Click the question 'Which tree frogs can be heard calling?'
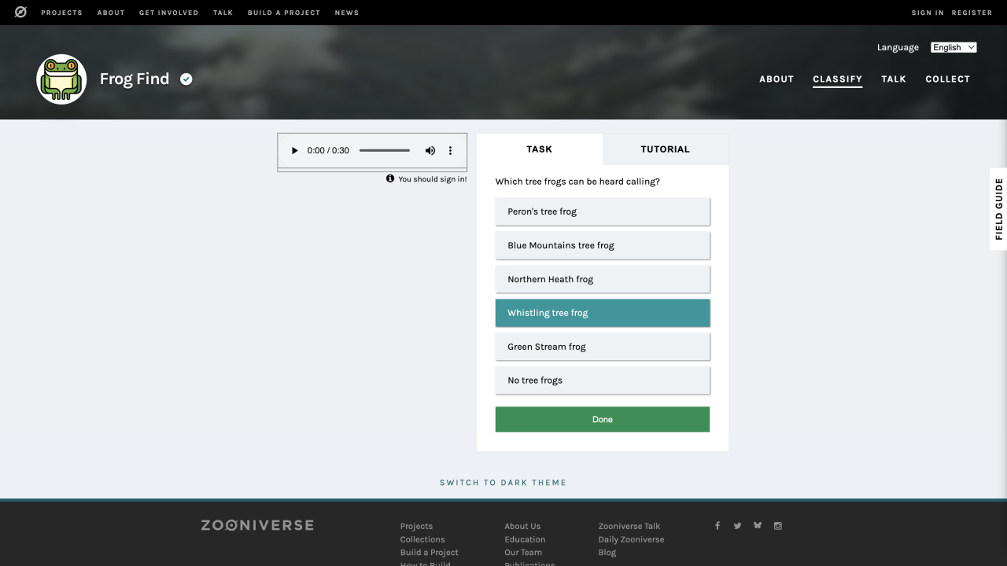 click(x=577, y=182)
